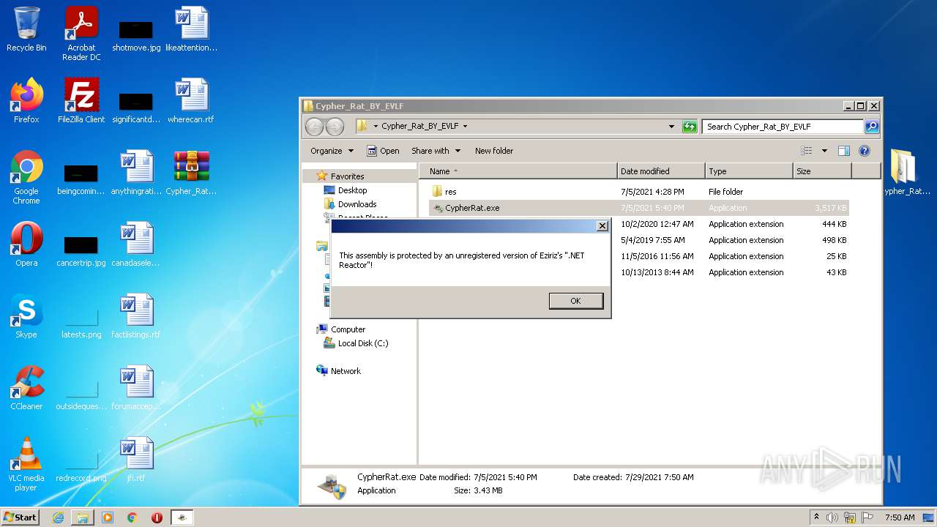Image resolution: width=937 pixels, height=527 pixels.
Task: Change your view icon button
Action: pyautogui.click(x=807, y=151)
